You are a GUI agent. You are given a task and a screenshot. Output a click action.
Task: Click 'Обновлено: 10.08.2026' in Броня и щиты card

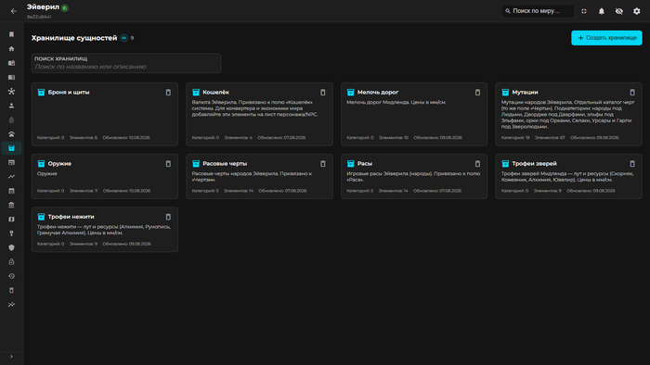pos(126,138)
